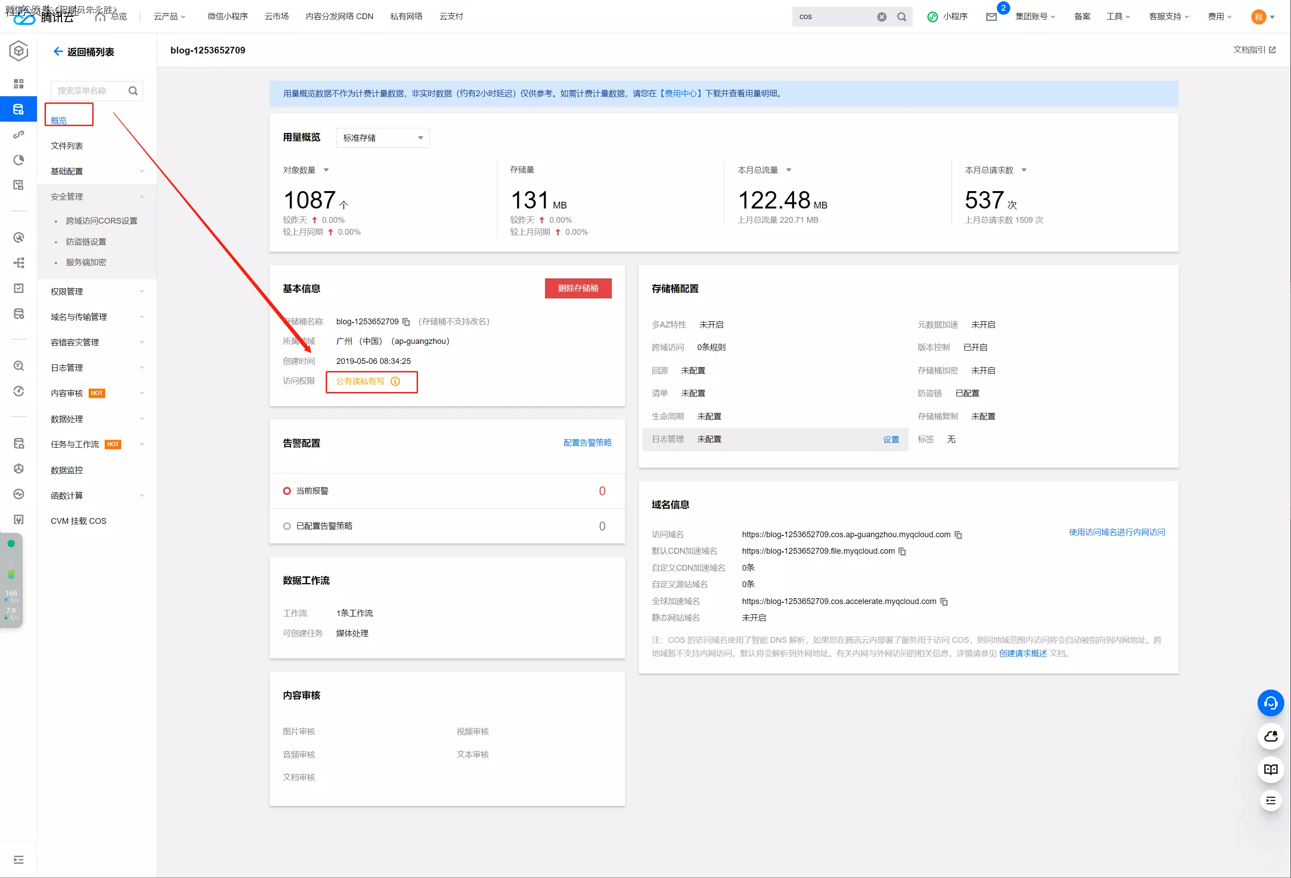Image resolution: width=1291 pixels, height=878 pixels.
Task: Click the red 删除存储桶 button
Action: tap(578, 288)
